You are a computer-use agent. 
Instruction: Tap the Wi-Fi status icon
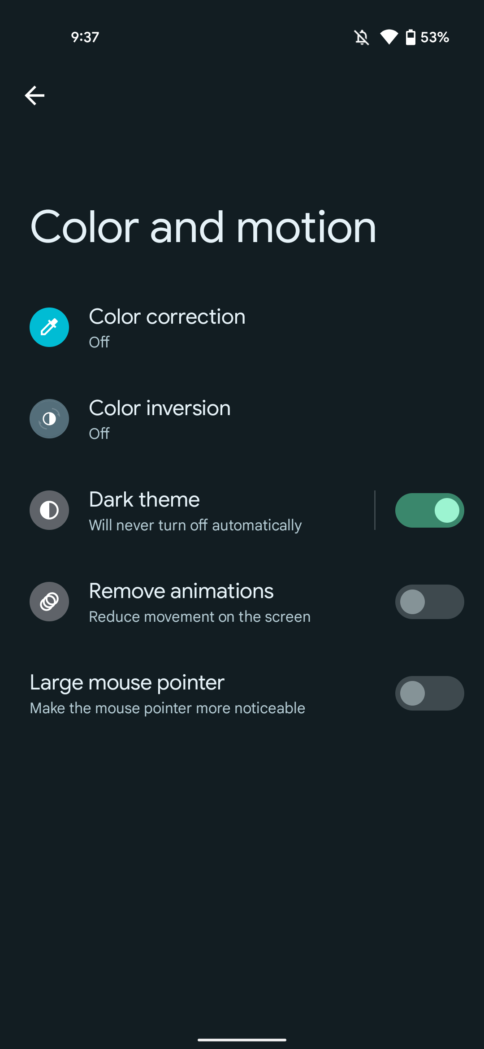click(389, 37)
